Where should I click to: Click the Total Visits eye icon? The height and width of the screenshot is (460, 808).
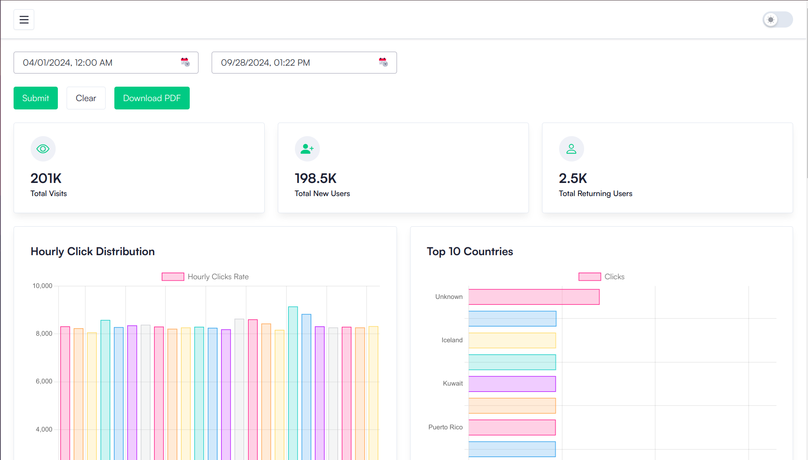click(43, 149)
